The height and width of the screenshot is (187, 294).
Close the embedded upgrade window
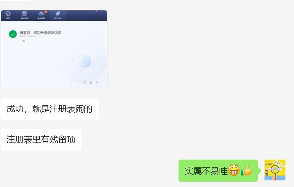(x=106, y=11)
